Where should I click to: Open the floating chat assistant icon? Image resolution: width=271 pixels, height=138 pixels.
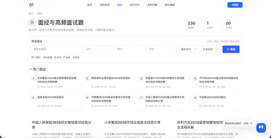(261, 128)
